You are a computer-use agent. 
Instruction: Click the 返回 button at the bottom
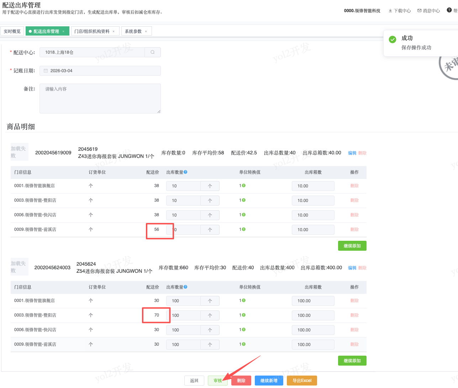[194, 381]
